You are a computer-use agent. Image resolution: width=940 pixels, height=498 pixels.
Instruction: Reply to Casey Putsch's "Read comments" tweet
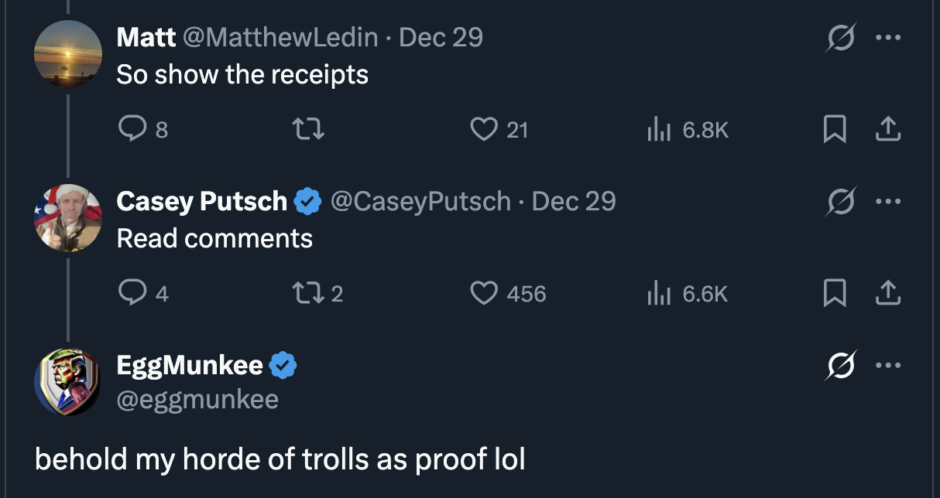point(132,293)
